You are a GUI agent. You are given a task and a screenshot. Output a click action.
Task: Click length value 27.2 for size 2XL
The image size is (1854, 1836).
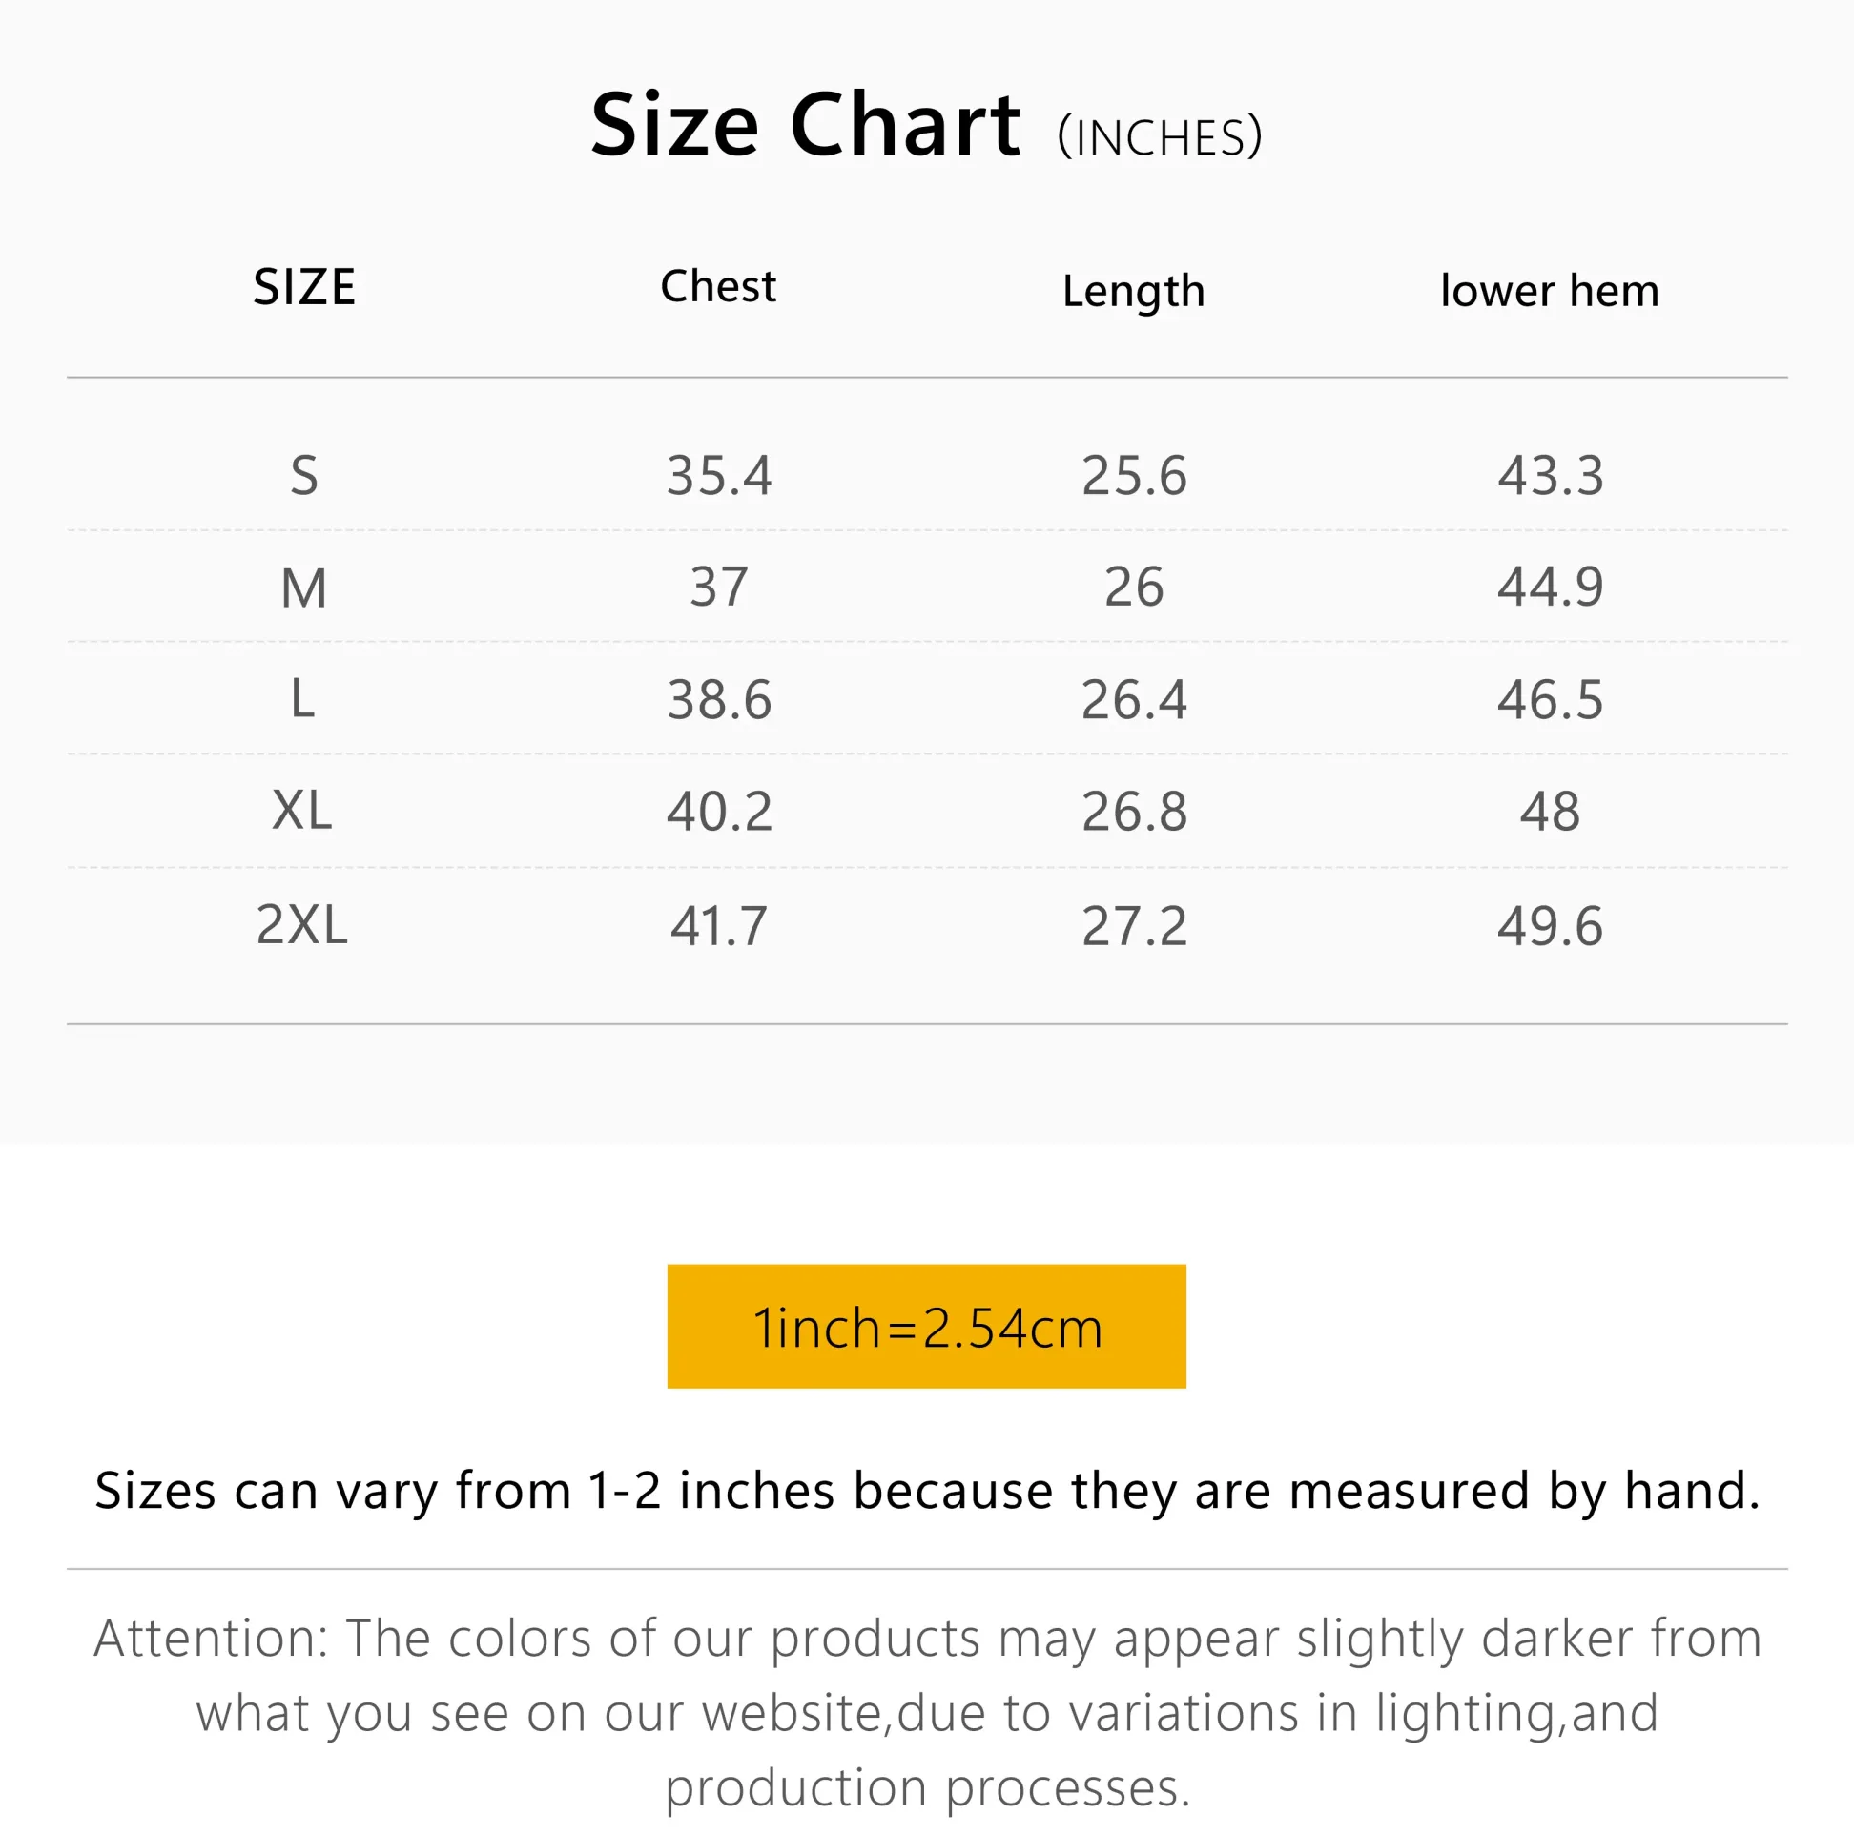tap(1133, 926)
